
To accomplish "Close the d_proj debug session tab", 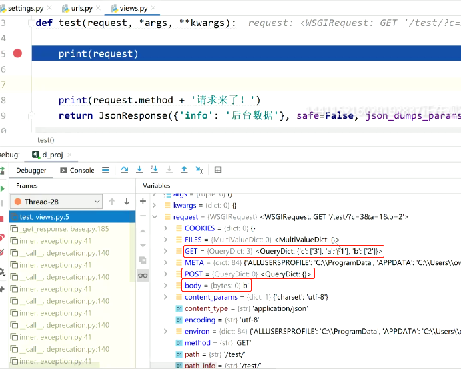I will [69, 155].
